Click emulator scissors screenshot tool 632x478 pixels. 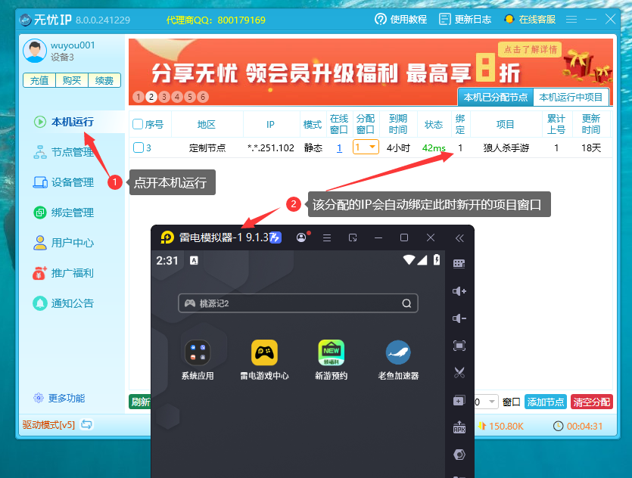point(459,373)
